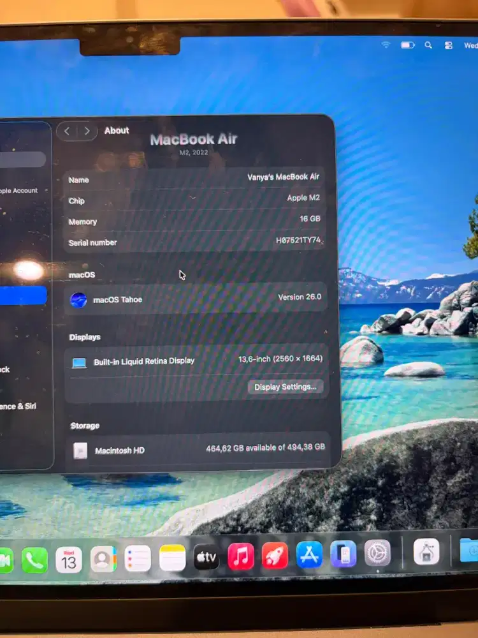This screenshot has height=638, width=478.
Task: Launch the Notes app from the Dock
Action: coord(172,558)
